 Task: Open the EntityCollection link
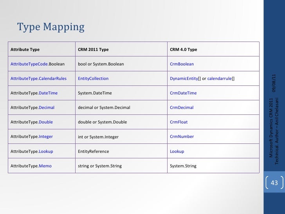tap(93, 79)
